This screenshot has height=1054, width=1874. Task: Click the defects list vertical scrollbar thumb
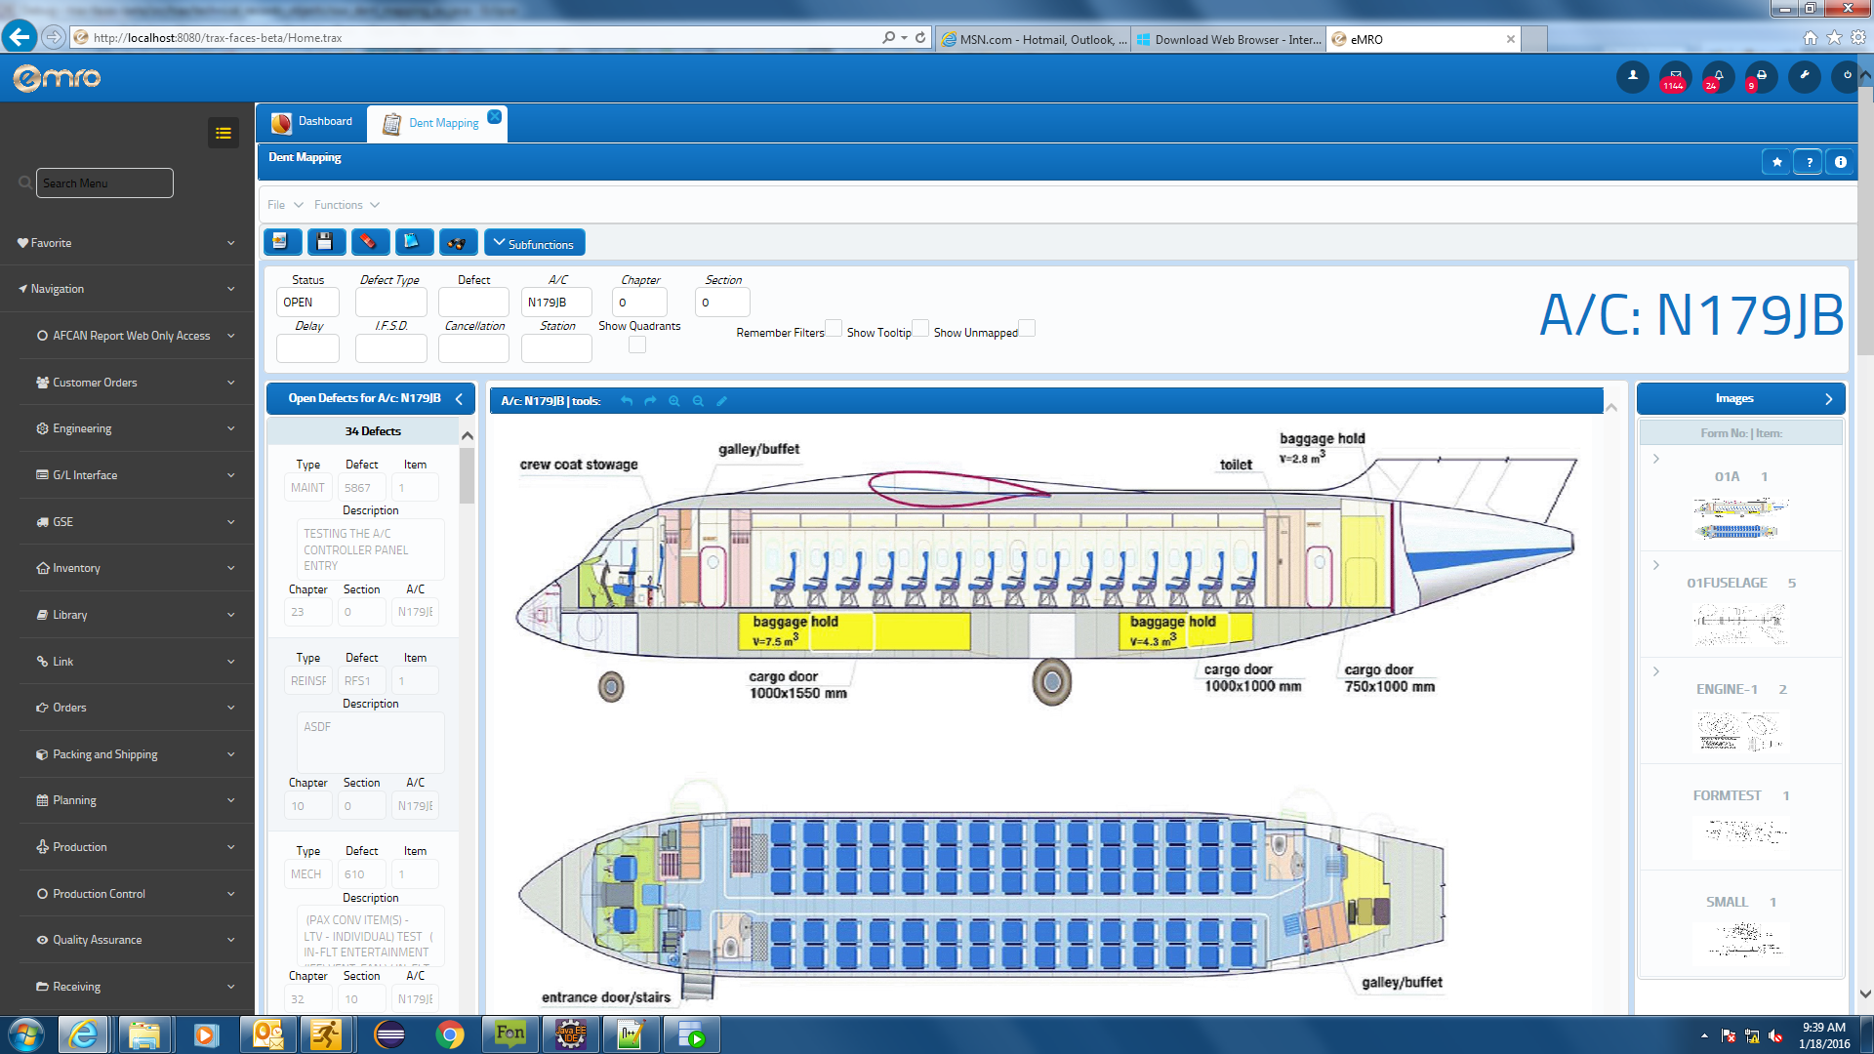pos(467,476)
